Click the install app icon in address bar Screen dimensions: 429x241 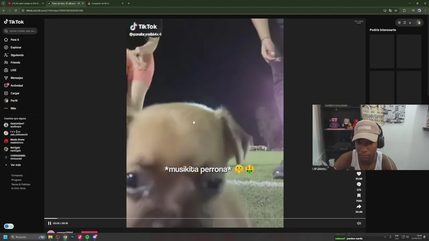(385, 10)
